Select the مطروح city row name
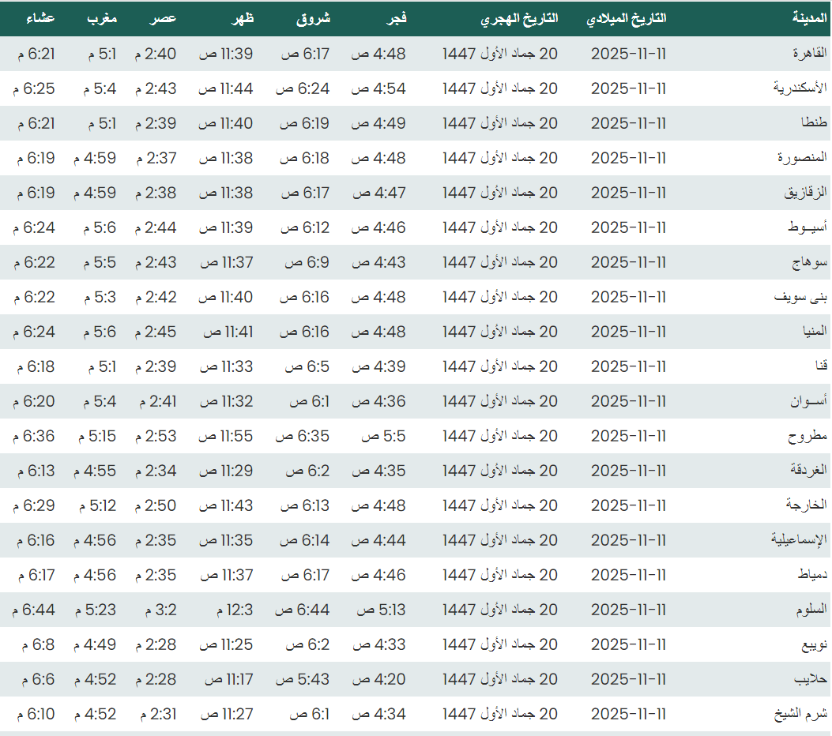This screenshot has width=832, height=736. (x=808, y=436)
